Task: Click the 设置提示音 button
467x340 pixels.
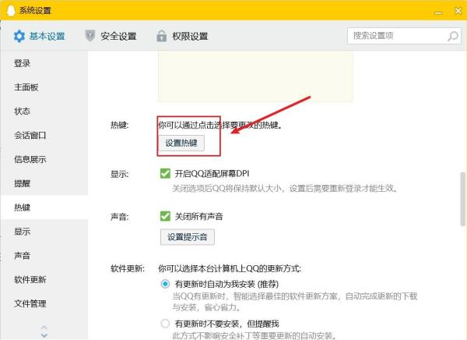Action: 188,237
